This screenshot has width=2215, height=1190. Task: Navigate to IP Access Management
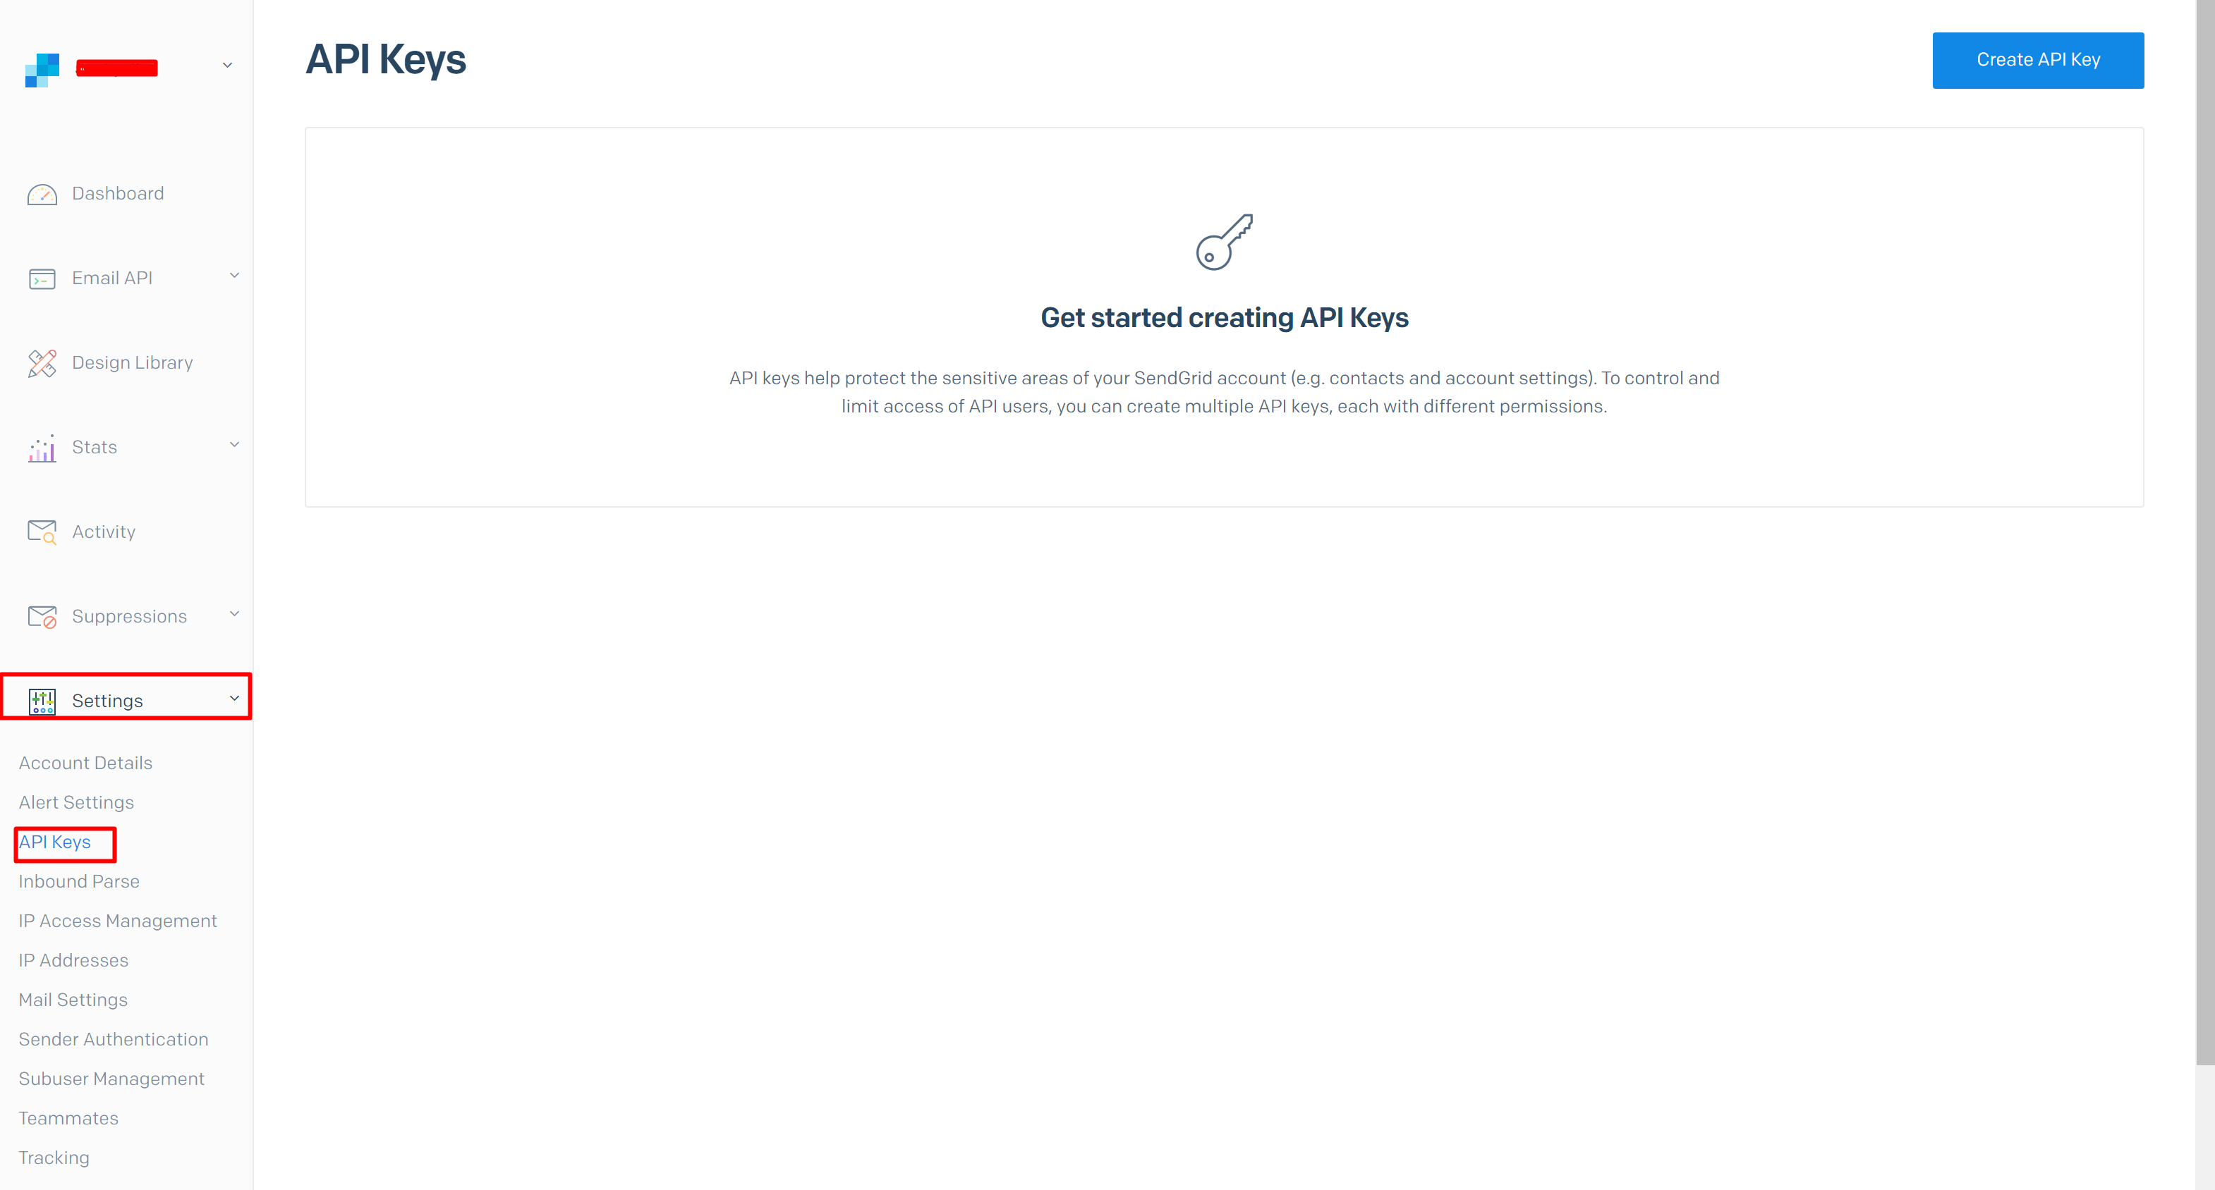click(x=117, y=920)
